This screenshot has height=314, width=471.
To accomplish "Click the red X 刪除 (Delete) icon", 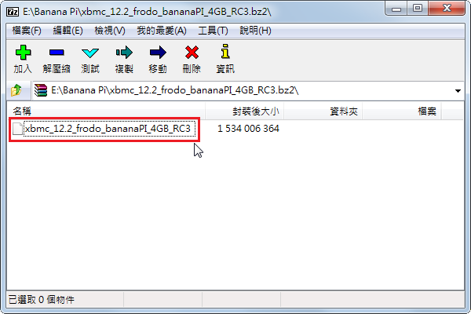I will (192, 59).
